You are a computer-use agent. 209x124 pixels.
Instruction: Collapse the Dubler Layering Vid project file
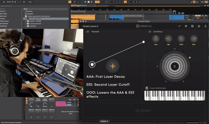pos(24,16)
